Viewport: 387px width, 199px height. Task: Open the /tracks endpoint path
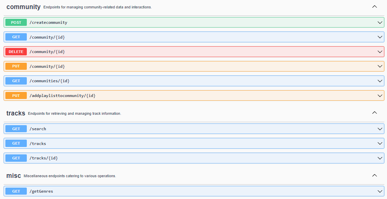click(38, 144)
